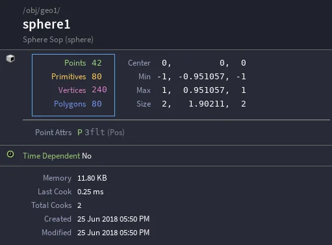Click the P attribute name
Image resolution: width=332 pixels, height=245 pixels.
coord(80,133)
